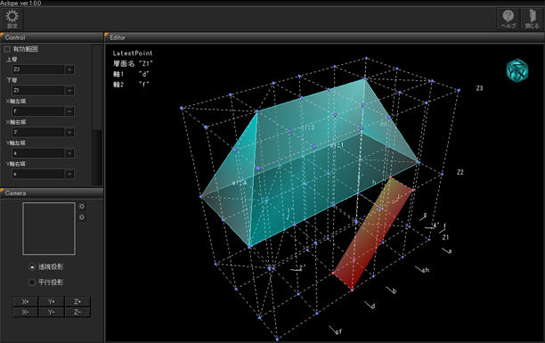The width and height of the screenshot is (545, 343).
Task: Click the red slope surface
Action: tap(373, 233)
